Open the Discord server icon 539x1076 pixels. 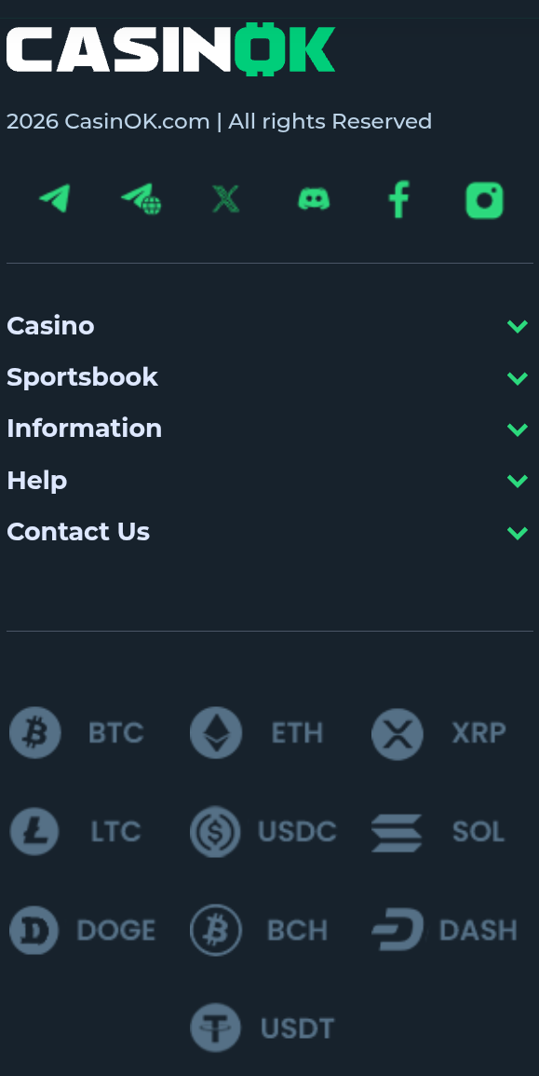point(314,199)
